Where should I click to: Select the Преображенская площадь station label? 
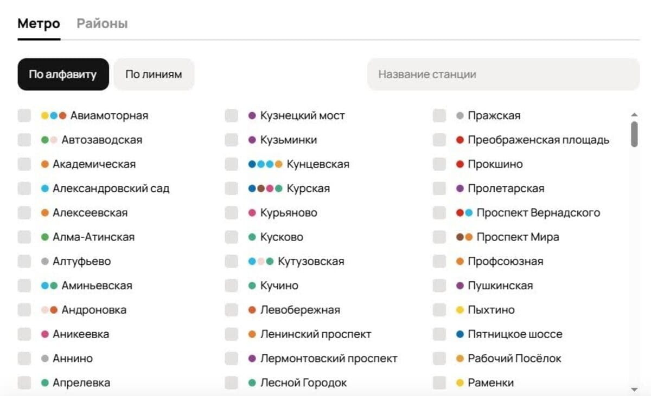click(540, 139)
